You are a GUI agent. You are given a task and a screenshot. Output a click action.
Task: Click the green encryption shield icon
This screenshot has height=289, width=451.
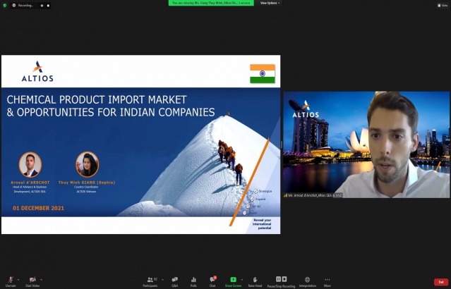pos(4,5)
